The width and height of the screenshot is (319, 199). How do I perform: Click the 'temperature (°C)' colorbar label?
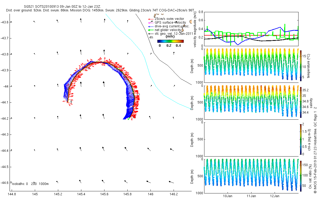coord(308,66)
